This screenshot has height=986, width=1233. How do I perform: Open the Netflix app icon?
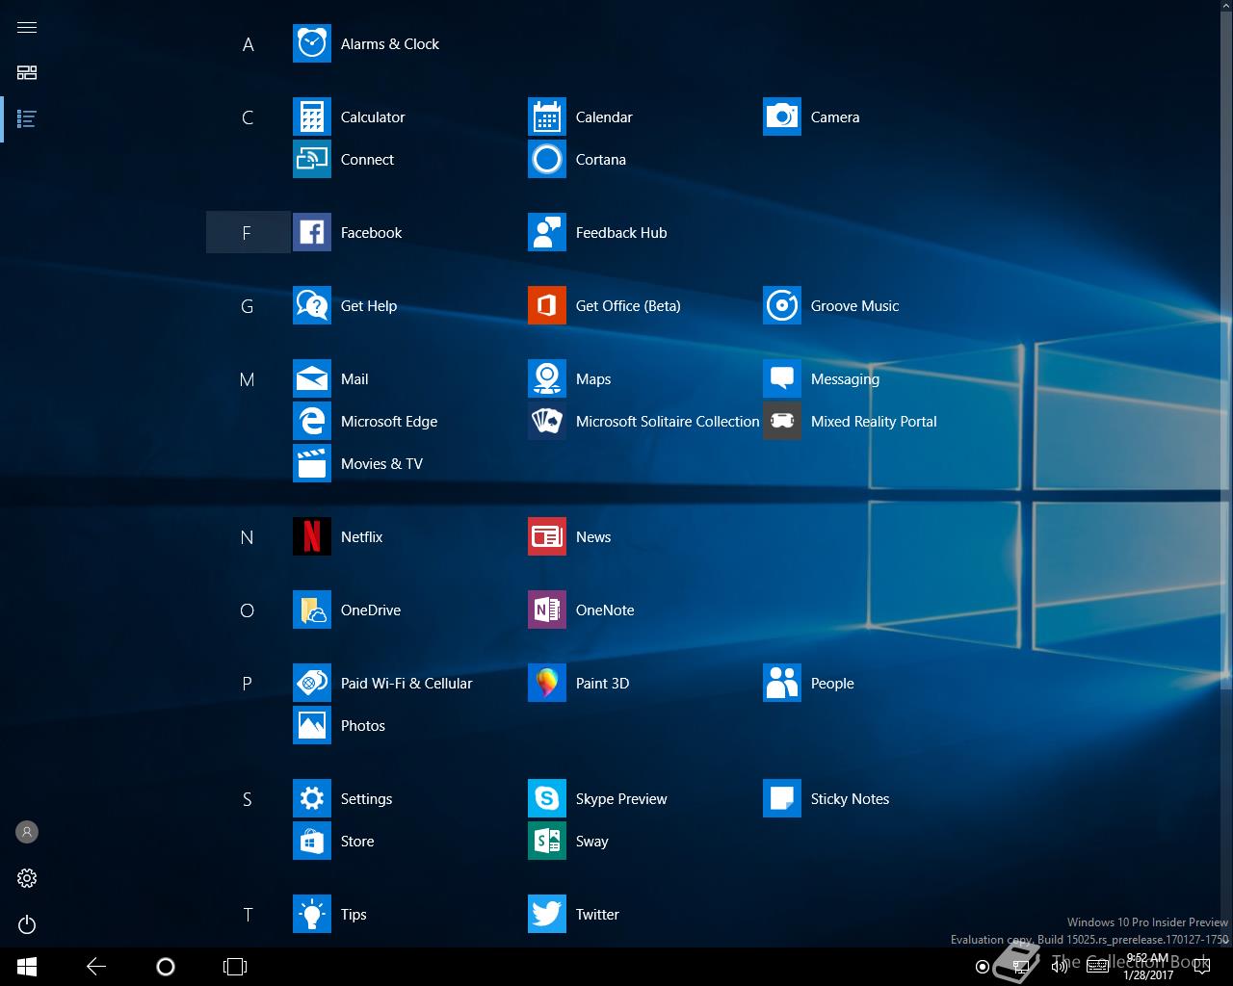[x=312, y=537]
